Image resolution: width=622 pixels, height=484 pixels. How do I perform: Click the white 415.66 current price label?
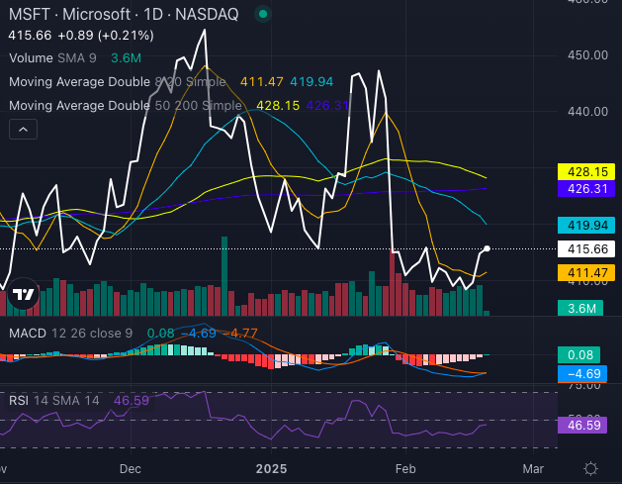point(585,249)
